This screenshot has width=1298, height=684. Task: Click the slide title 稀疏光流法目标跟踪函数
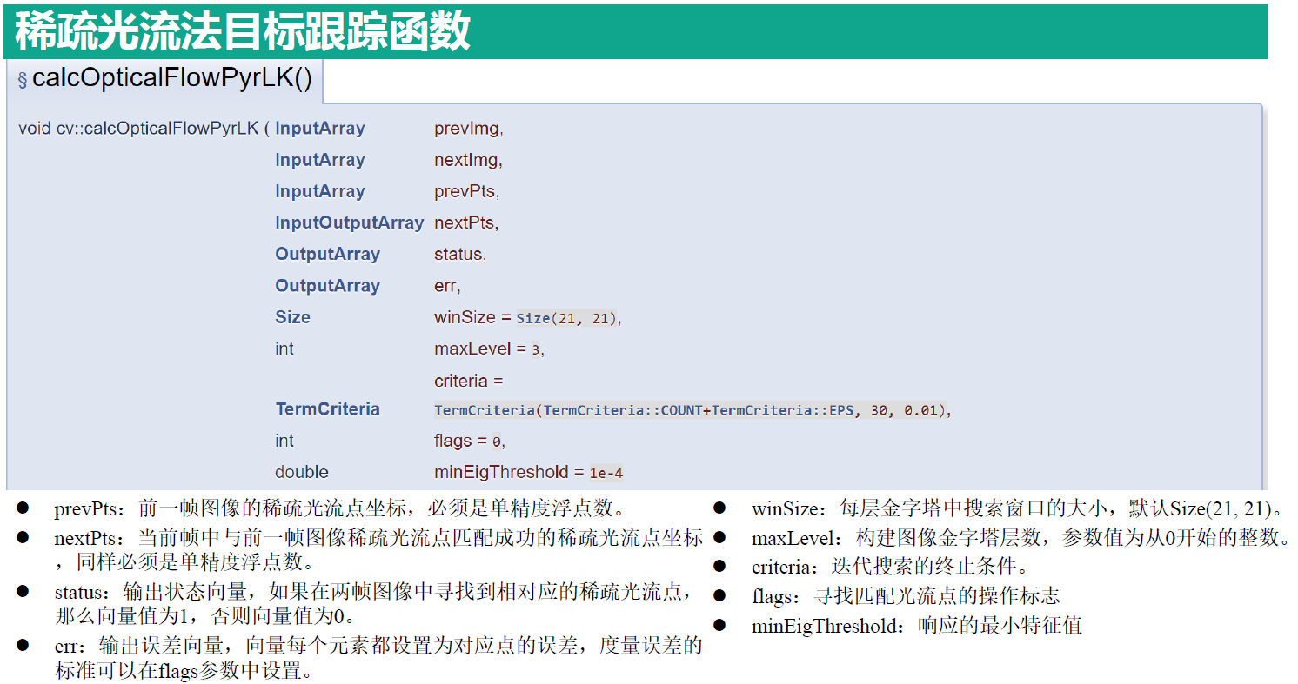[243, 31]
